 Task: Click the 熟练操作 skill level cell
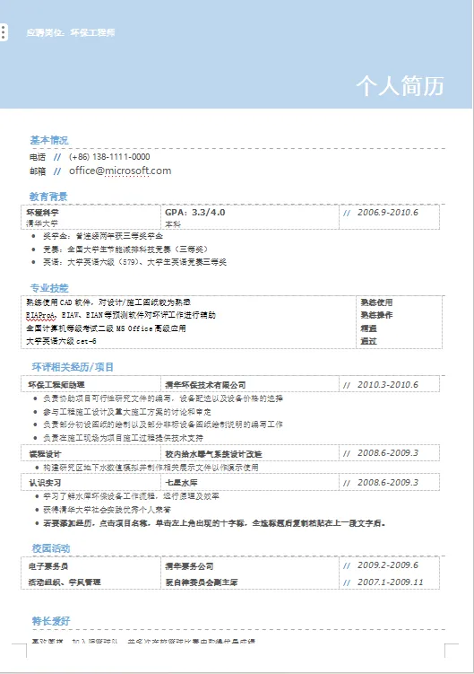tap(376, 315)
